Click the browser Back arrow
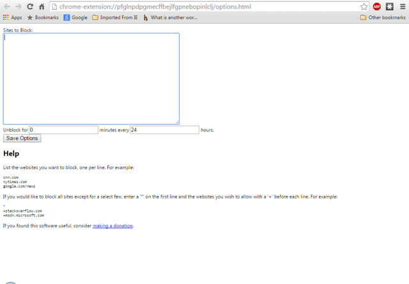Image resolution: width=409 pixels, height=284 pixels. (x=6, y=6)
